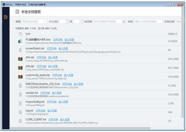
Task: Click the text file icon for screenData1.txt
Action: point(20,50)
